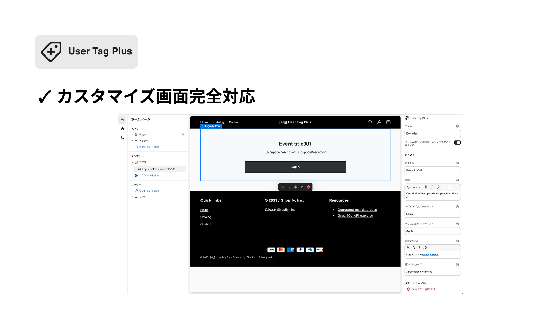Select Login button – Event title001 block
The image size is (554, 312).
[x=160, y=169]
